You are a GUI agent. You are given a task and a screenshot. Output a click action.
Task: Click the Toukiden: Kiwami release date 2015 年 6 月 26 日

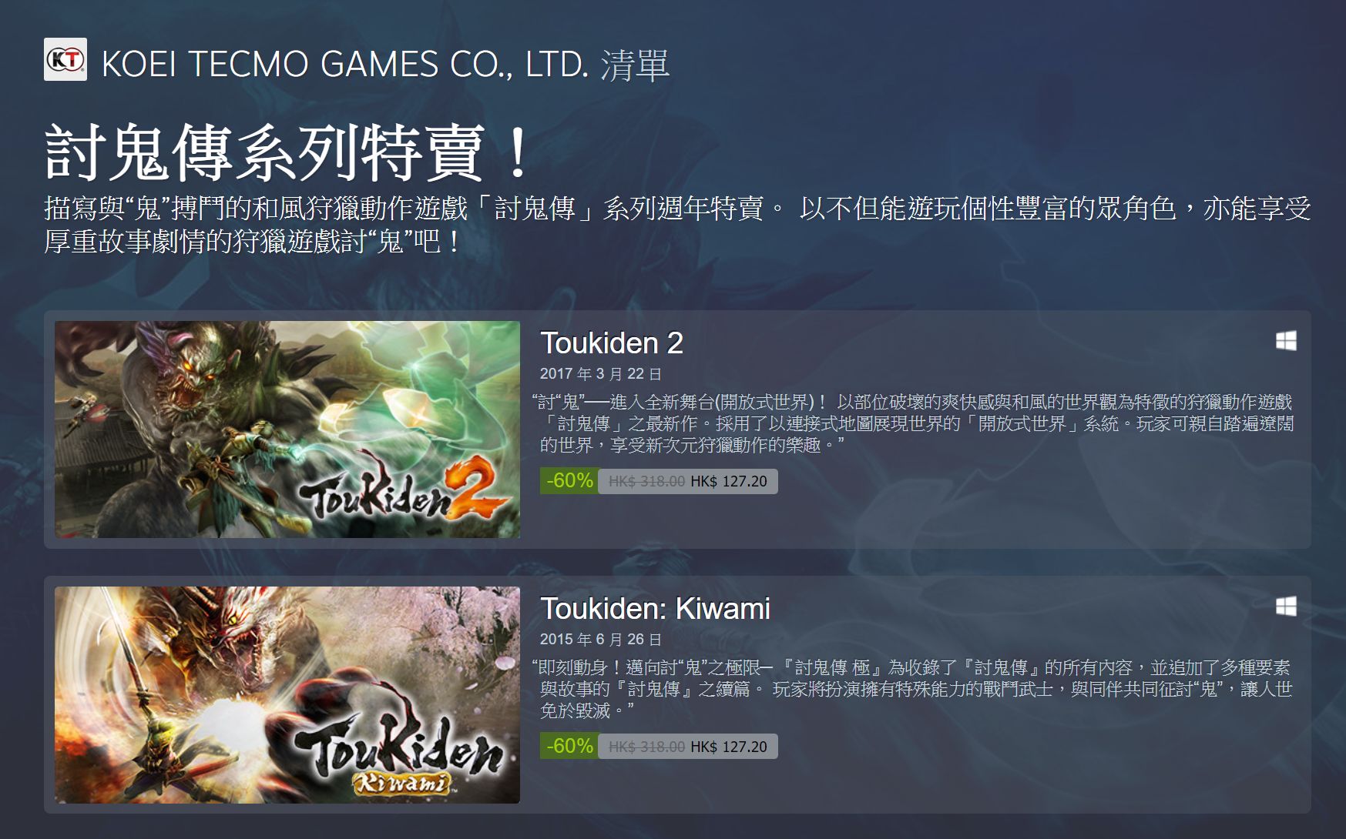click(x=601, y=640)
